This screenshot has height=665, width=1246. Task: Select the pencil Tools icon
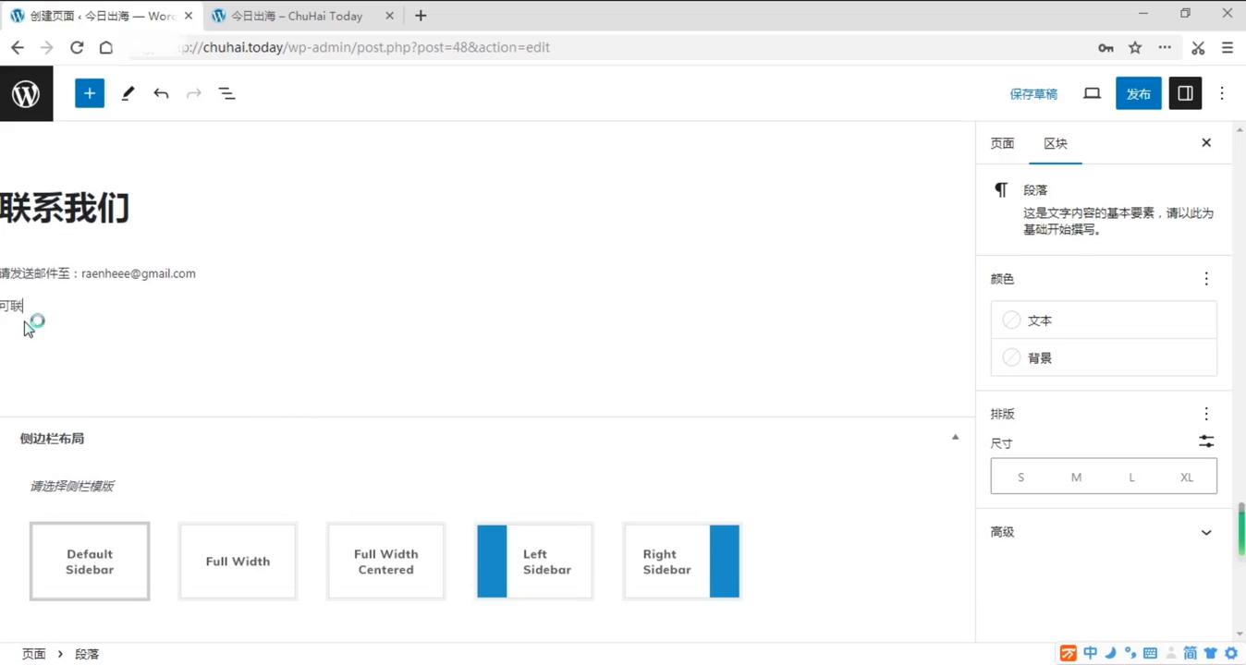pyautogui.click(x=128, y=93)
